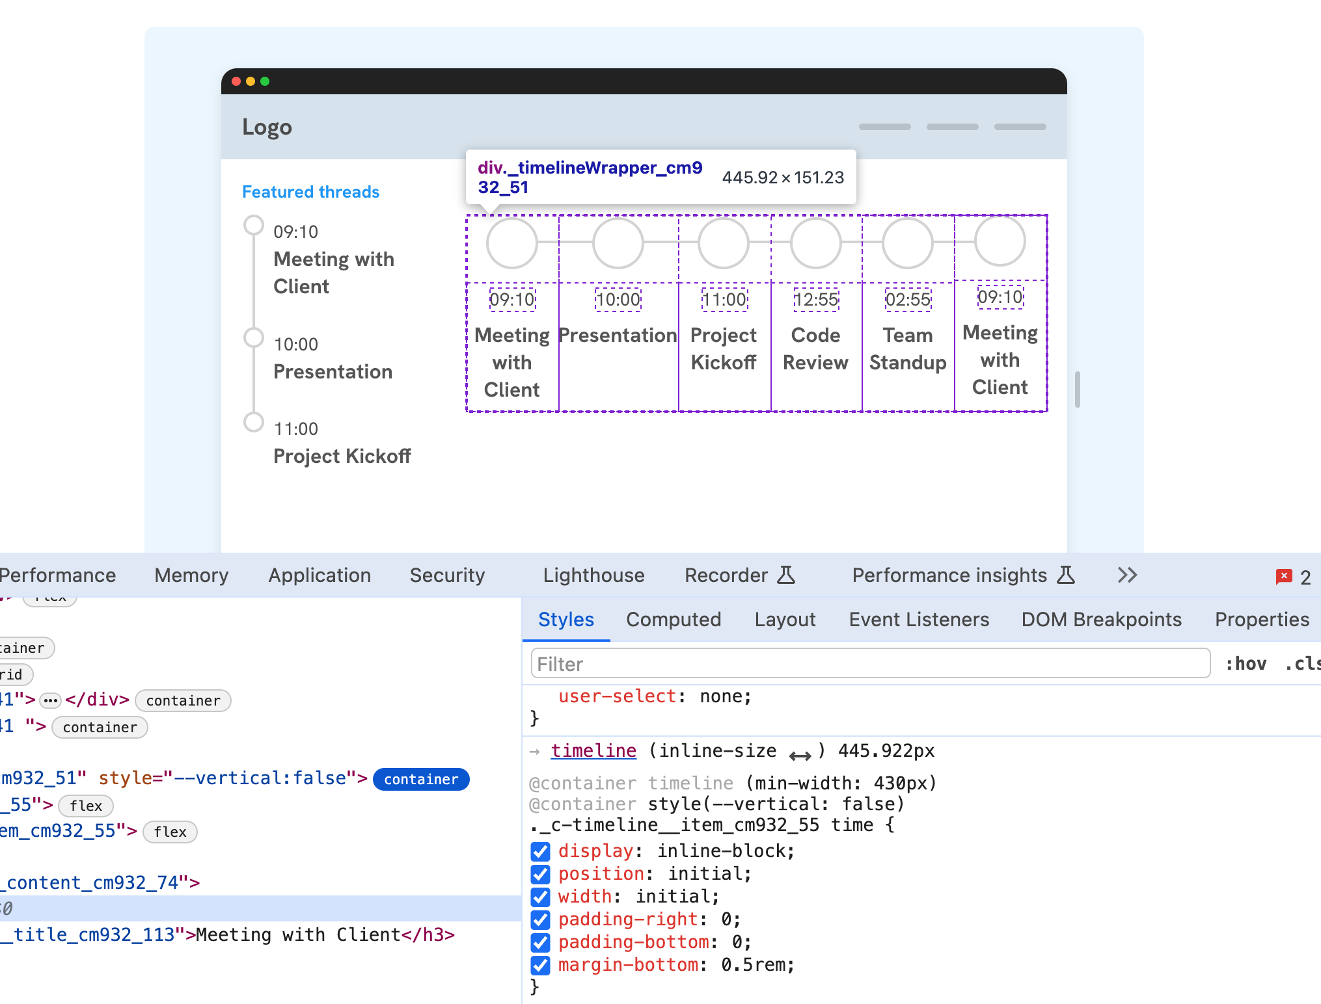Image resolution: width=1321 pixels, height=1004 pixels.
Task: Switch to the Computed tab
Action: tap(674, 619)
